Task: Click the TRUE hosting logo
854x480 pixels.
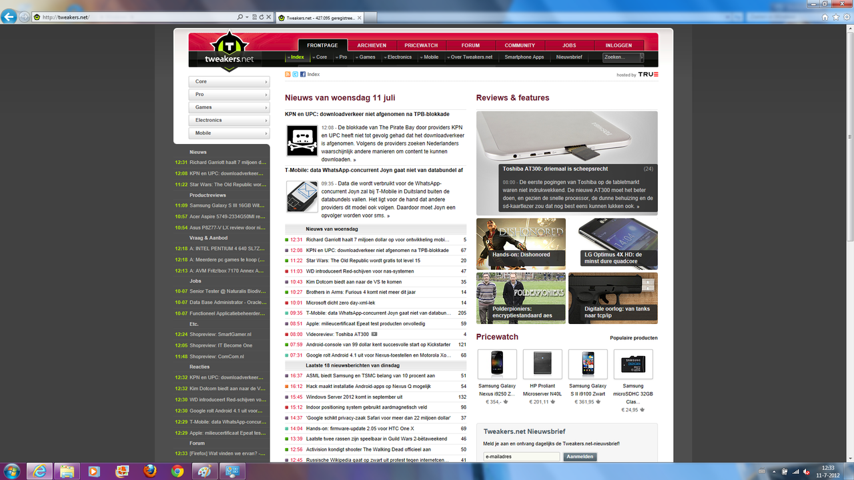Action: [x=648, y=75]
